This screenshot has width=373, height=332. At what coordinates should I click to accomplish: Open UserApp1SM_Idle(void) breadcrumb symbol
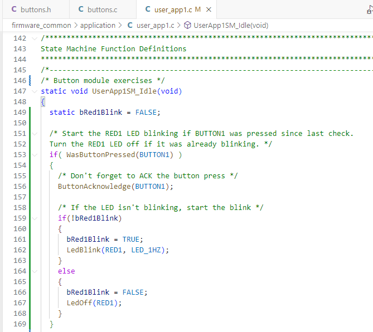231,26
